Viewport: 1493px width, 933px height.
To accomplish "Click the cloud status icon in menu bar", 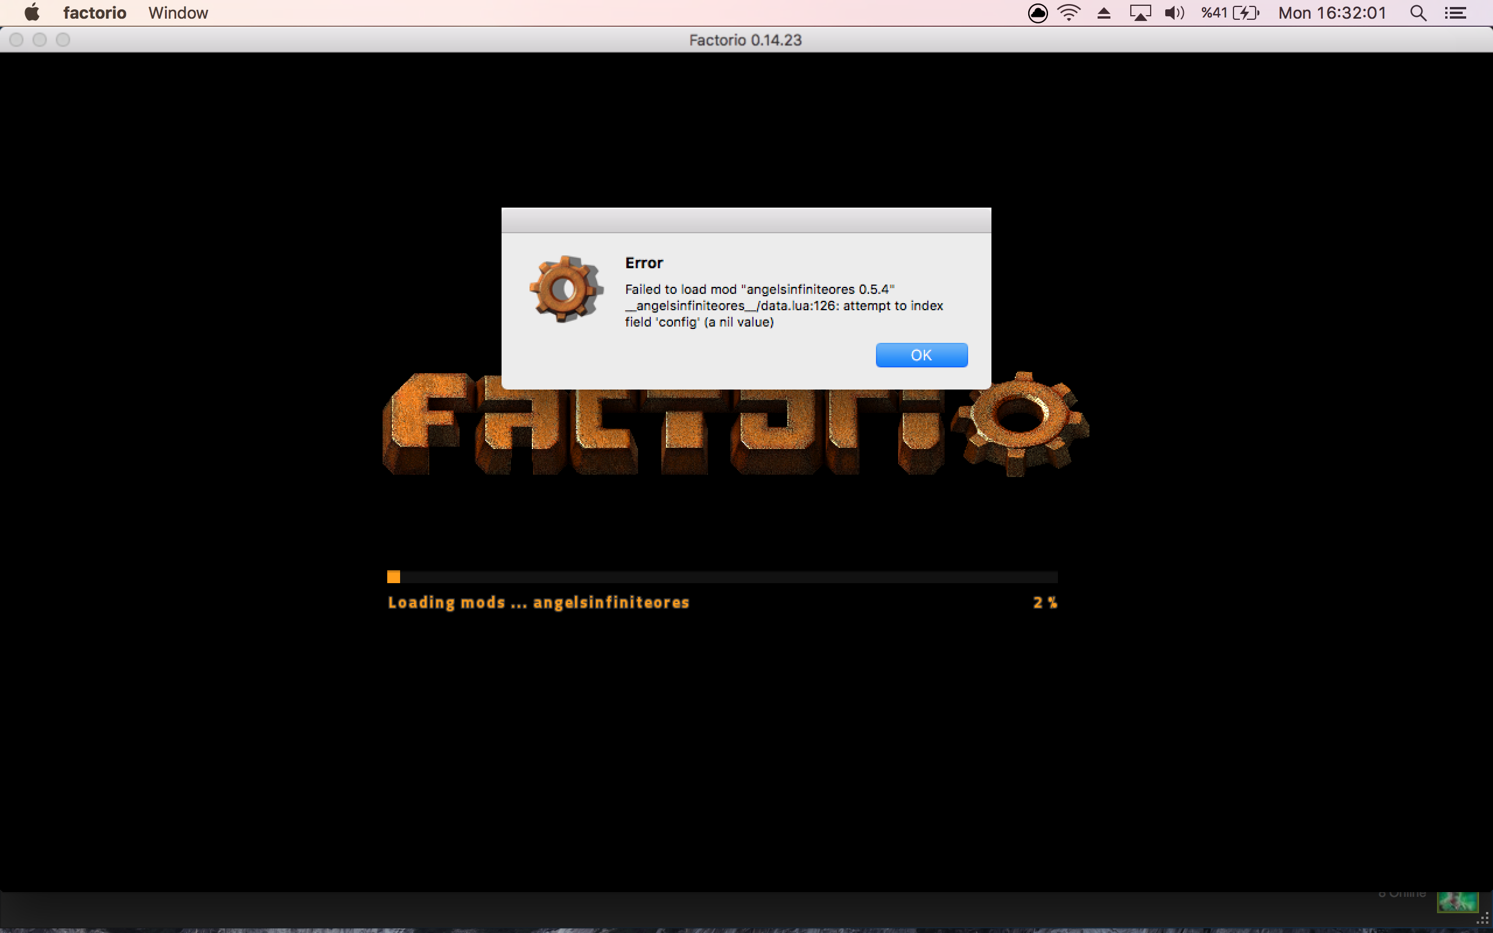I will point(1038,13).
